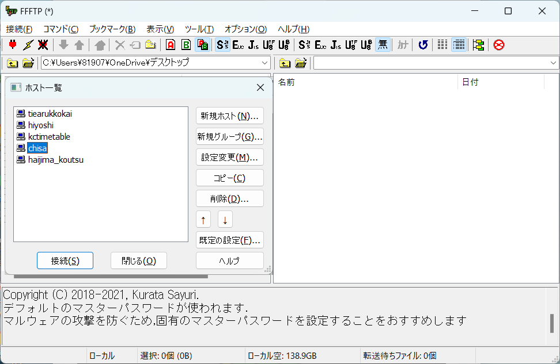Select the Disconnect icon

[x=43, y=44]
